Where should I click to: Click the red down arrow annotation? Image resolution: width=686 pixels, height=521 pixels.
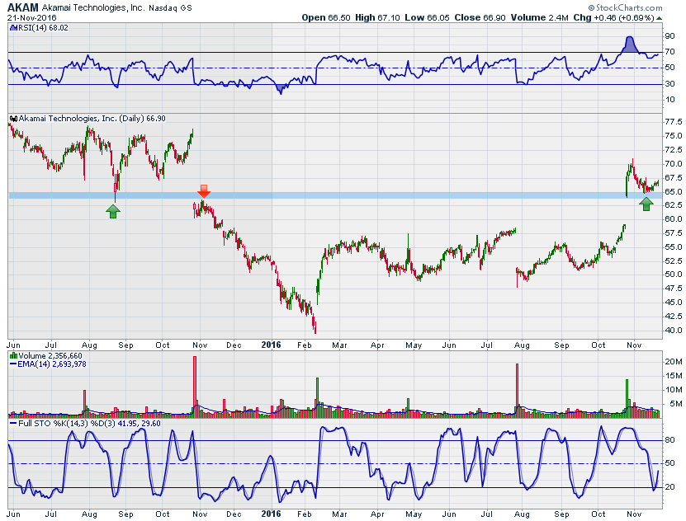point(204,191)
